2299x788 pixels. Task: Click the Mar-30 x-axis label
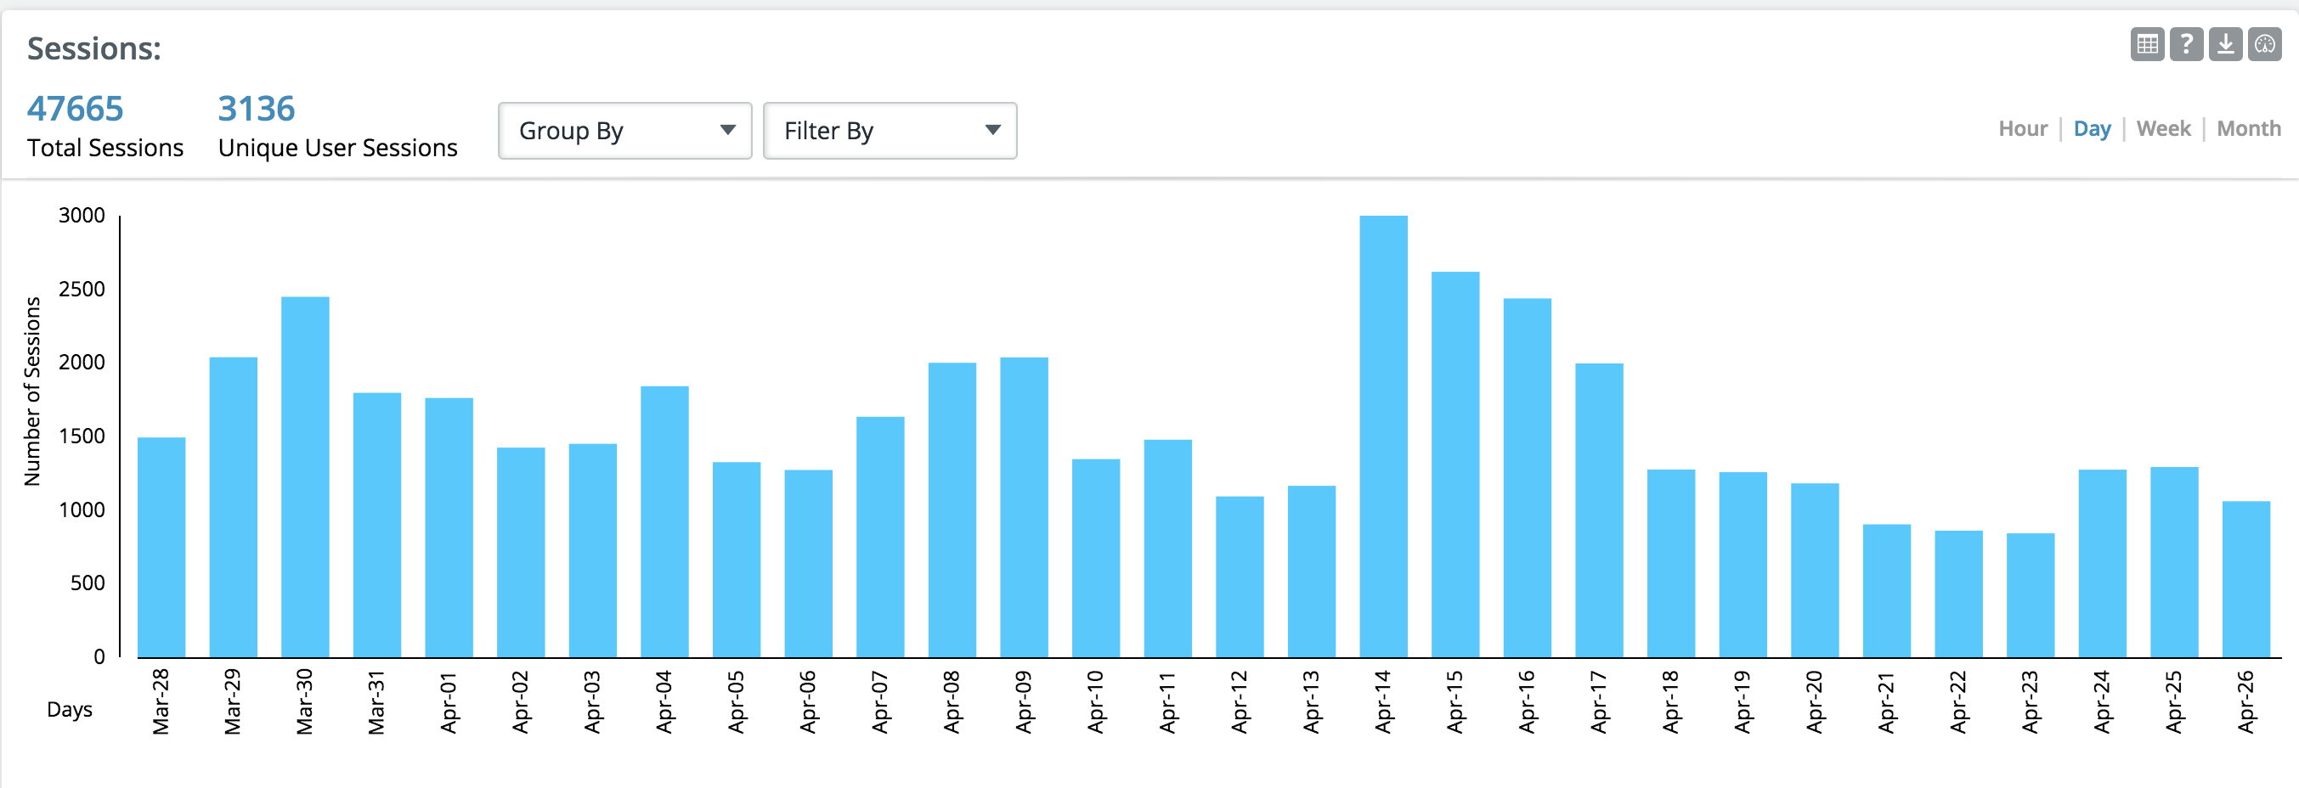pos(305,702)
